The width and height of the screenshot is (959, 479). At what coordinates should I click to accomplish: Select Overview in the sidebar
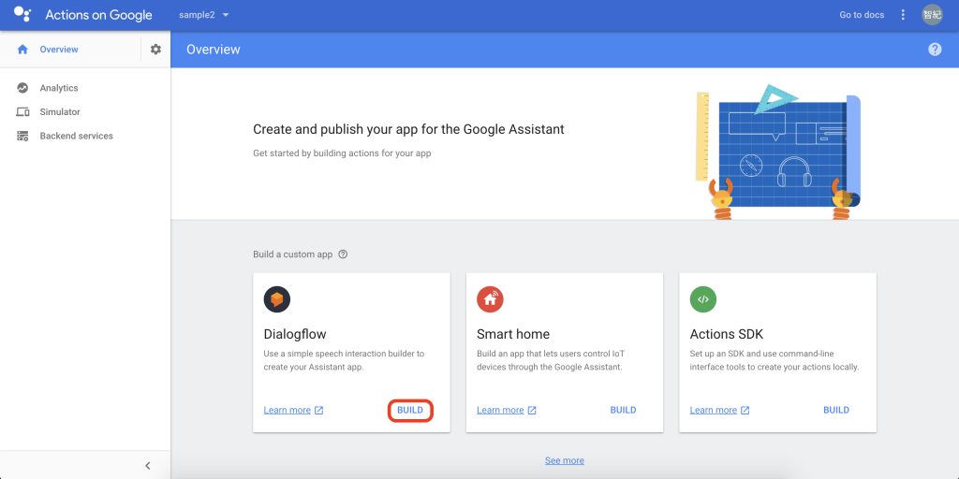tap(59, 50)
